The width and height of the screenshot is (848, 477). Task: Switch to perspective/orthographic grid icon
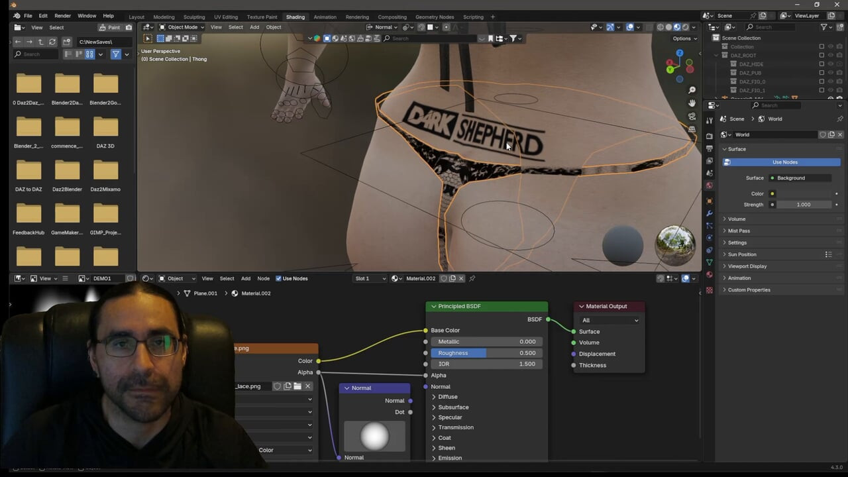(692, 130)
